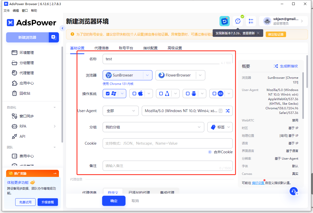
Task: Click the 绑定验证器 button
Action: 276,34
